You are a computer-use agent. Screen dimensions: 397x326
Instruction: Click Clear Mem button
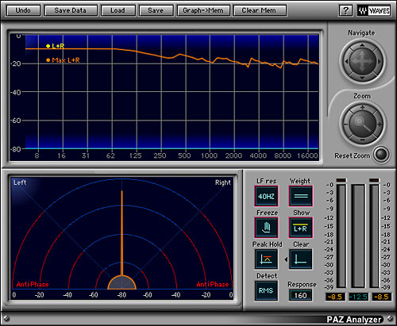(260, 10)
